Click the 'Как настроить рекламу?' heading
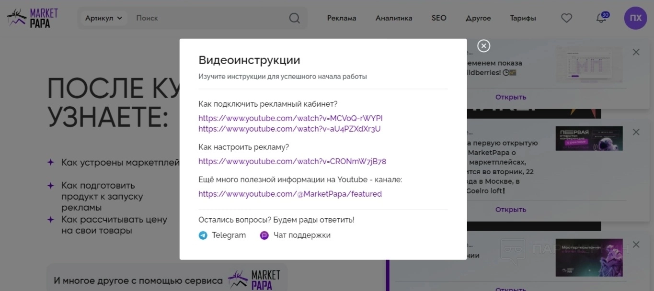The height and width of the screenshot is (291, 654). 244,147
